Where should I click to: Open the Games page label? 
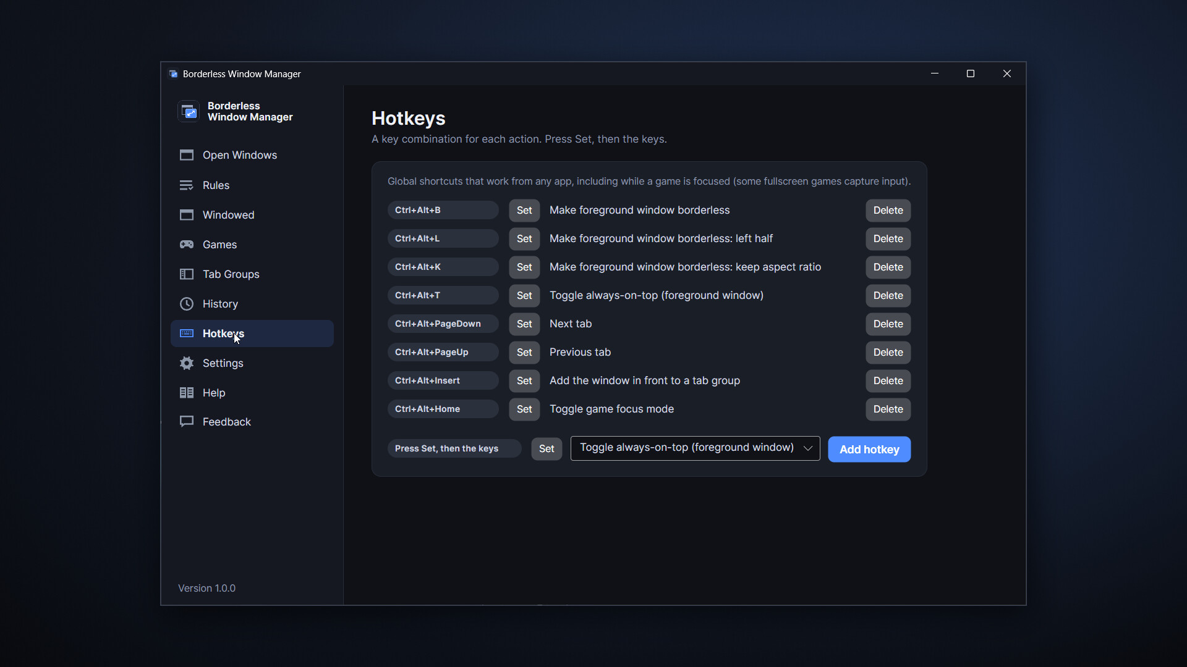pos(219,245)
